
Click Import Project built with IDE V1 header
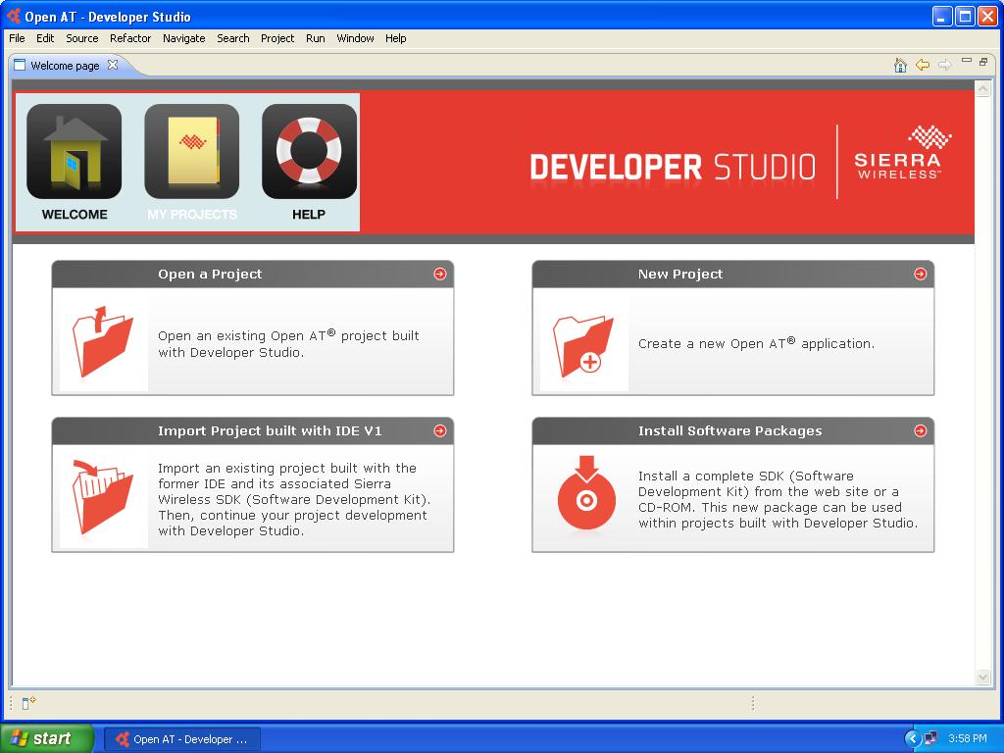tap(253, 431)
